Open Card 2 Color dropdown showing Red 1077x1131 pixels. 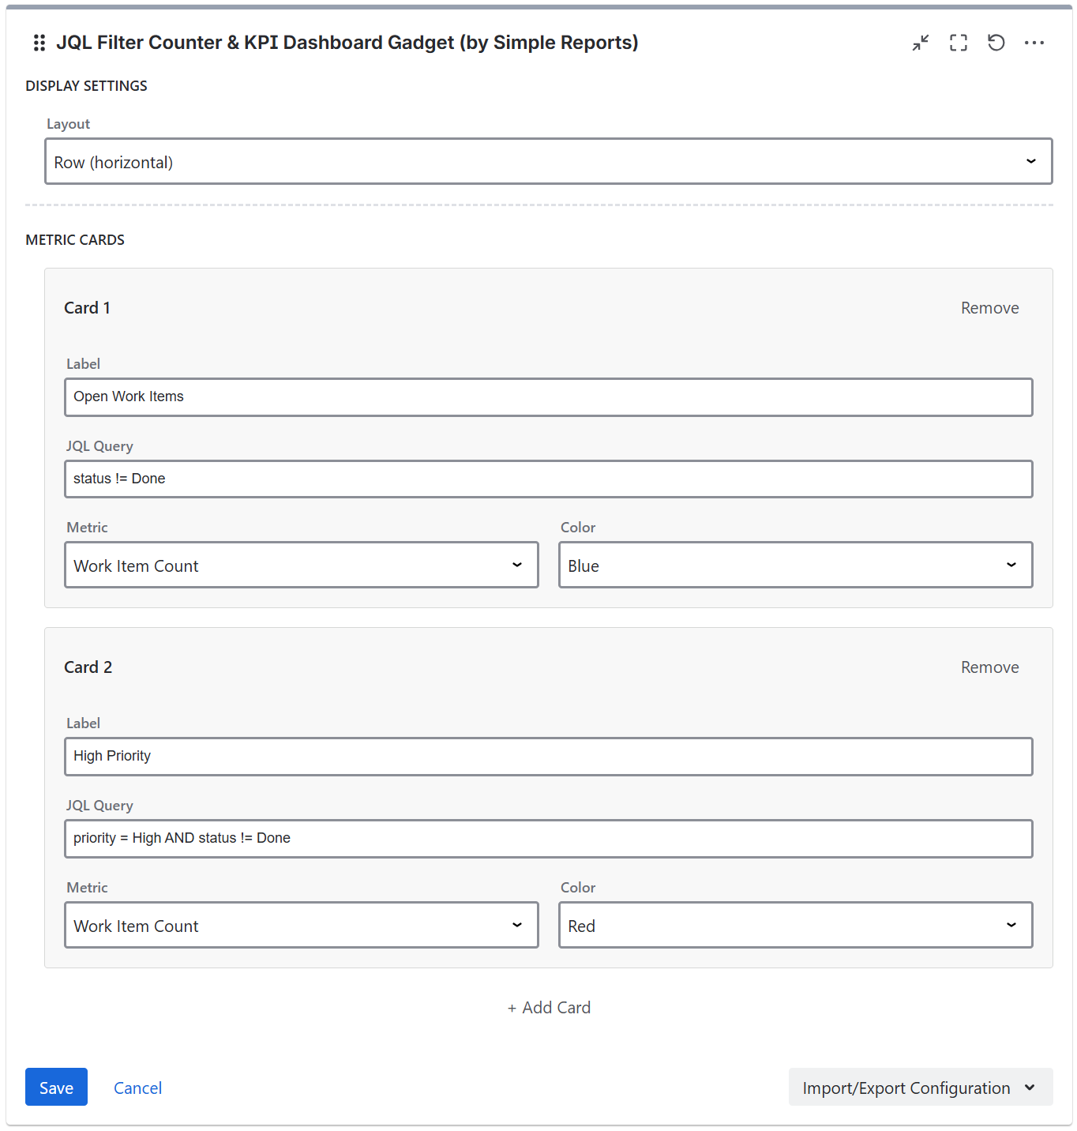795,926
